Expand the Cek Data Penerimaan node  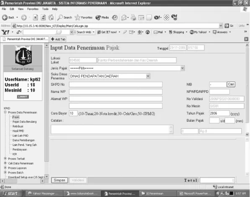point(5,163)
